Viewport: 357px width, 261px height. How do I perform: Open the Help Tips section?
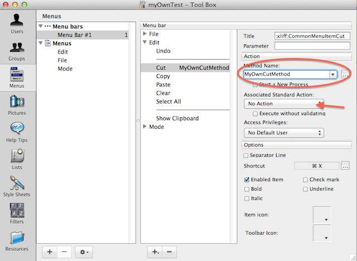pyautogui.click(x=17, y=131)
